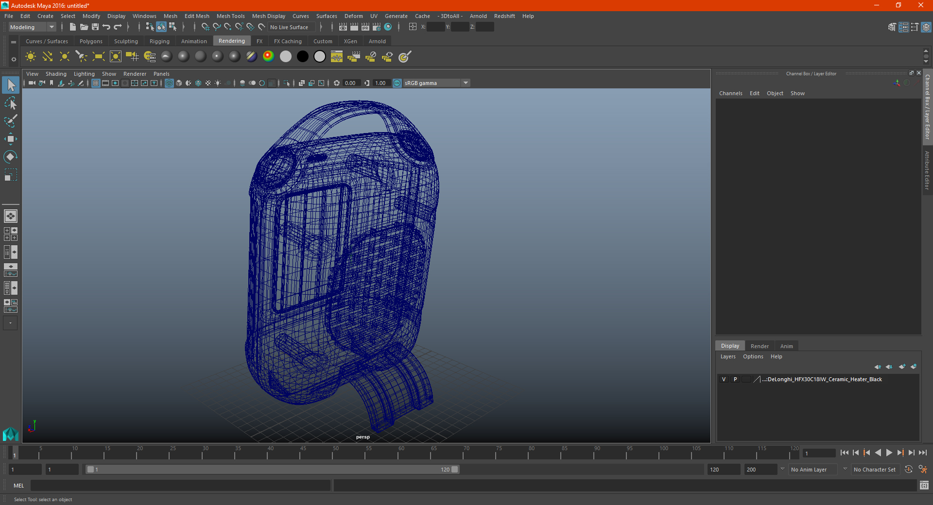933x505 pixels.
Task: Click the playback end time field 120
Action: click(x=724, y=470)
